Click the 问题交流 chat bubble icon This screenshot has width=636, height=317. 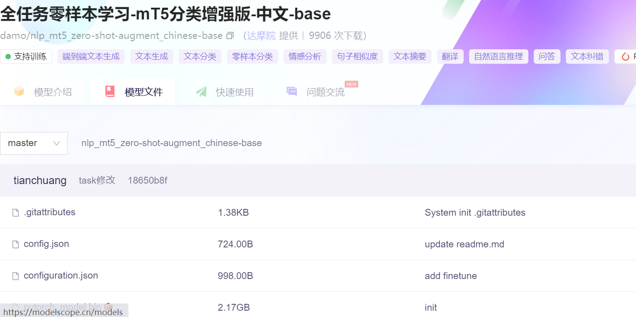(x=292, y=92)
